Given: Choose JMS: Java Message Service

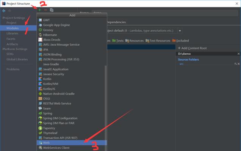Looking at the screenshot, I should click(72, 45).
